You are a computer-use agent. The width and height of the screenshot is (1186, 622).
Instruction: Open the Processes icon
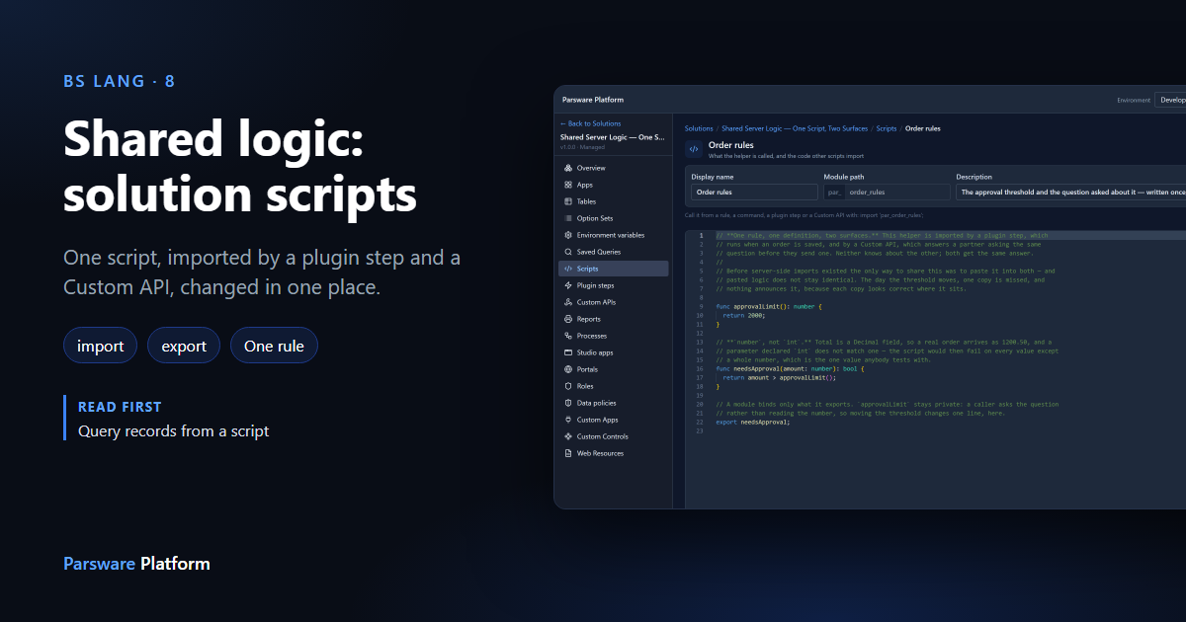567,336
